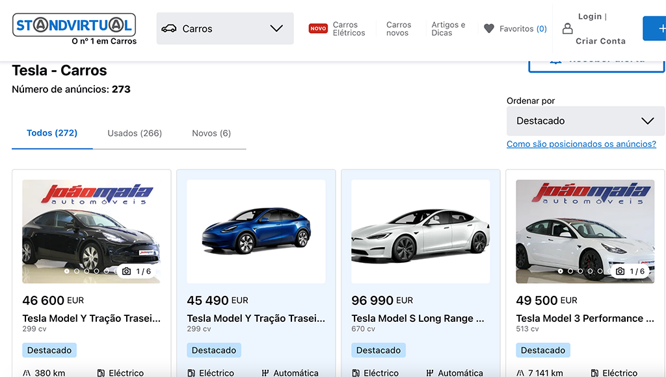This screenshot has height=377, width=666.
Task: Click Destacado badge on 45 490 EUR listing
Action: (x=214, y=350)
